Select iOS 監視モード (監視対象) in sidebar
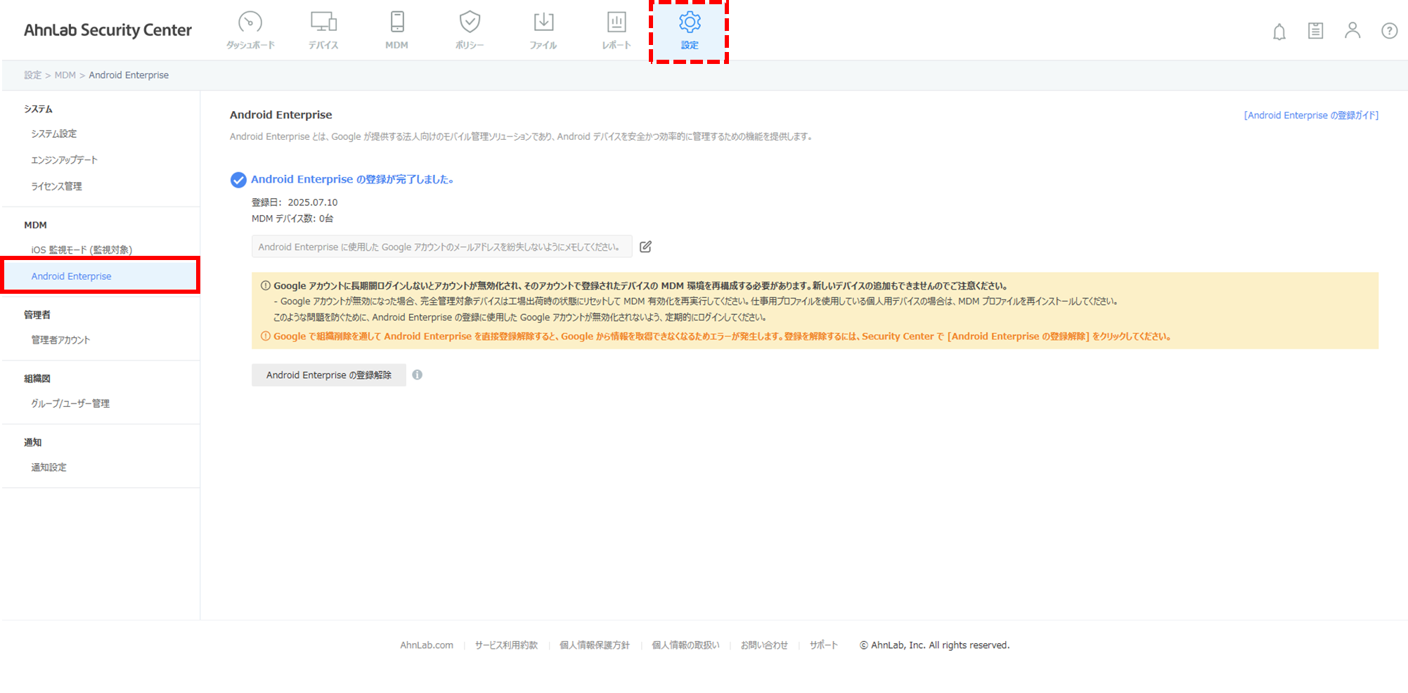The image size is (1408, 693). 82,250
